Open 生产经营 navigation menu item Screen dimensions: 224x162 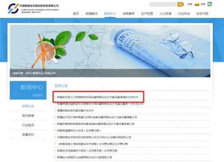[147, 14]
